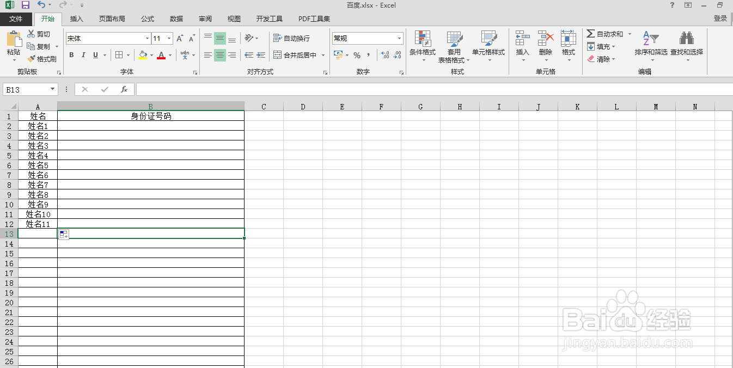Open the 文件 menu
The image size is (733, 368).
click(x=16, y=18)
